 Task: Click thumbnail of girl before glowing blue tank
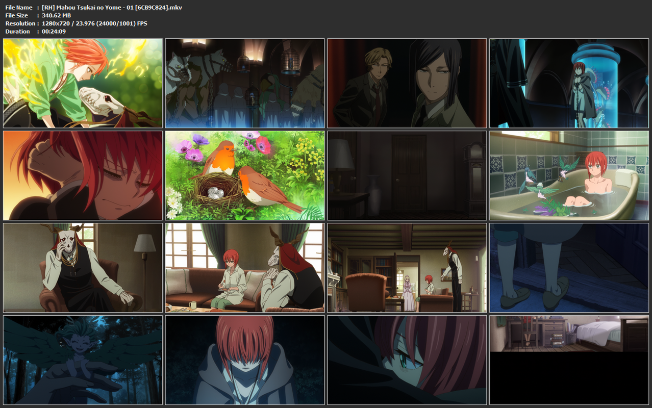point(569,83)
